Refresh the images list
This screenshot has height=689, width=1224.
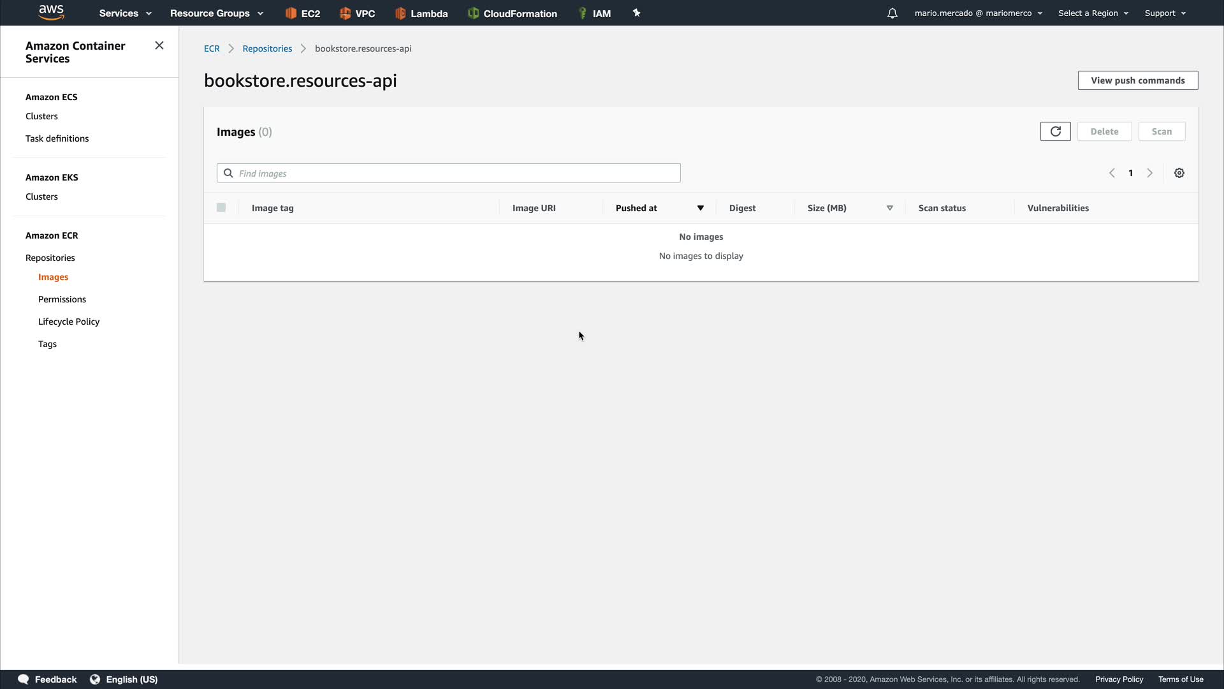click(1055, 131)
